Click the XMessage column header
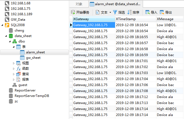The height and width of the screenshot is (119, 184). 170,19
